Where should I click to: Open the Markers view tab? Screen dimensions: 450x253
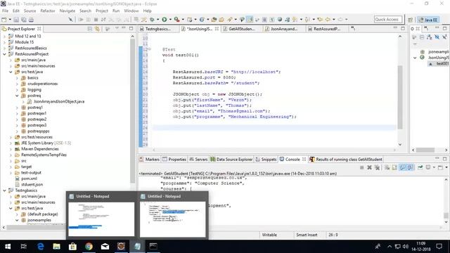click(149, 160)
